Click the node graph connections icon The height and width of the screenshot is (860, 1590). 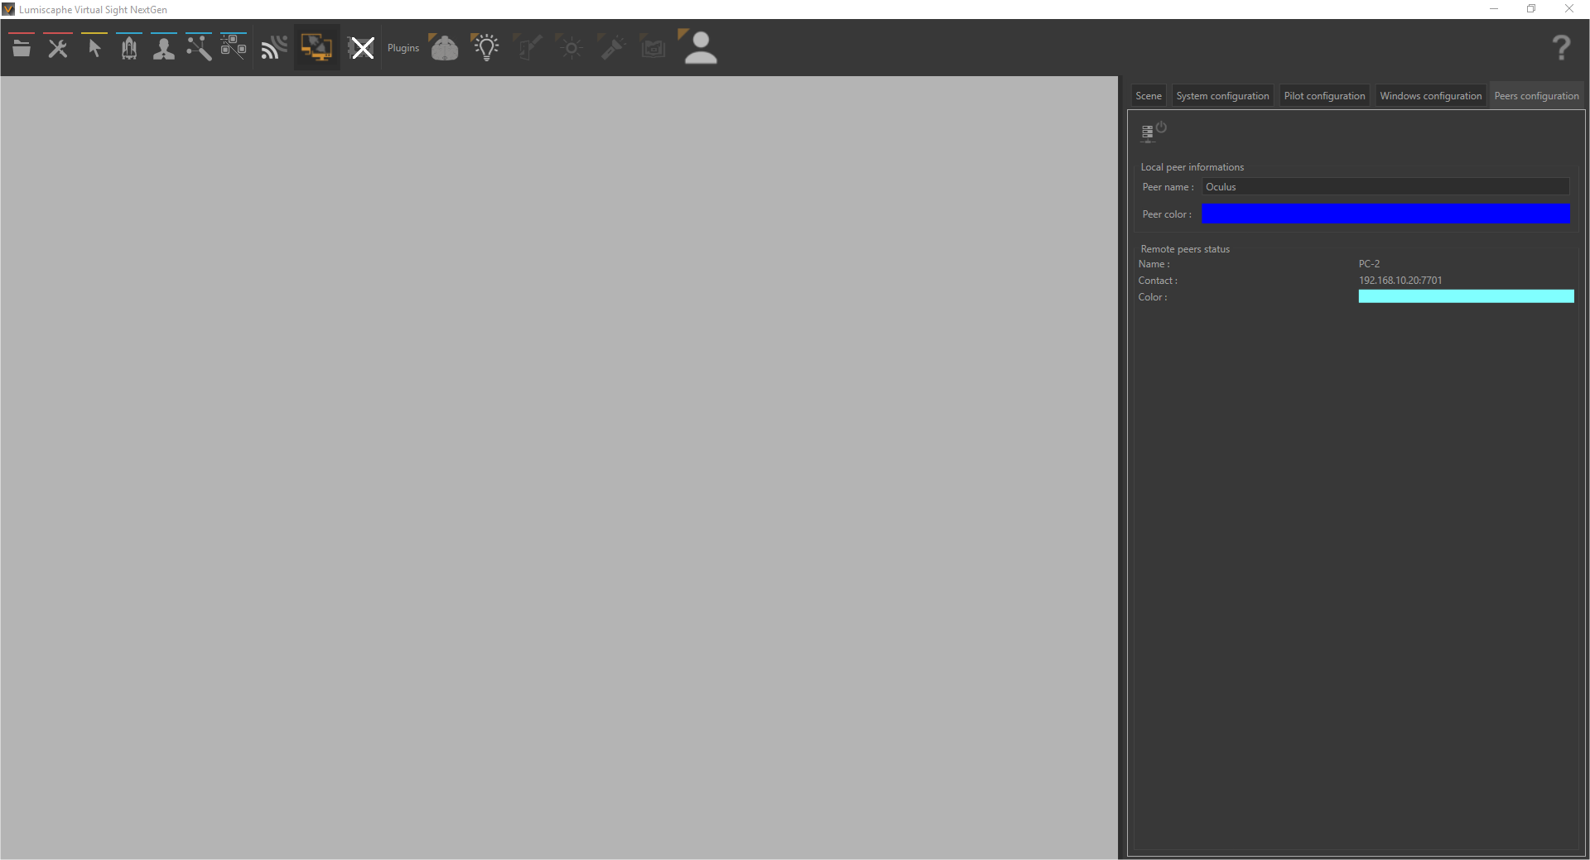click(199, 48)
